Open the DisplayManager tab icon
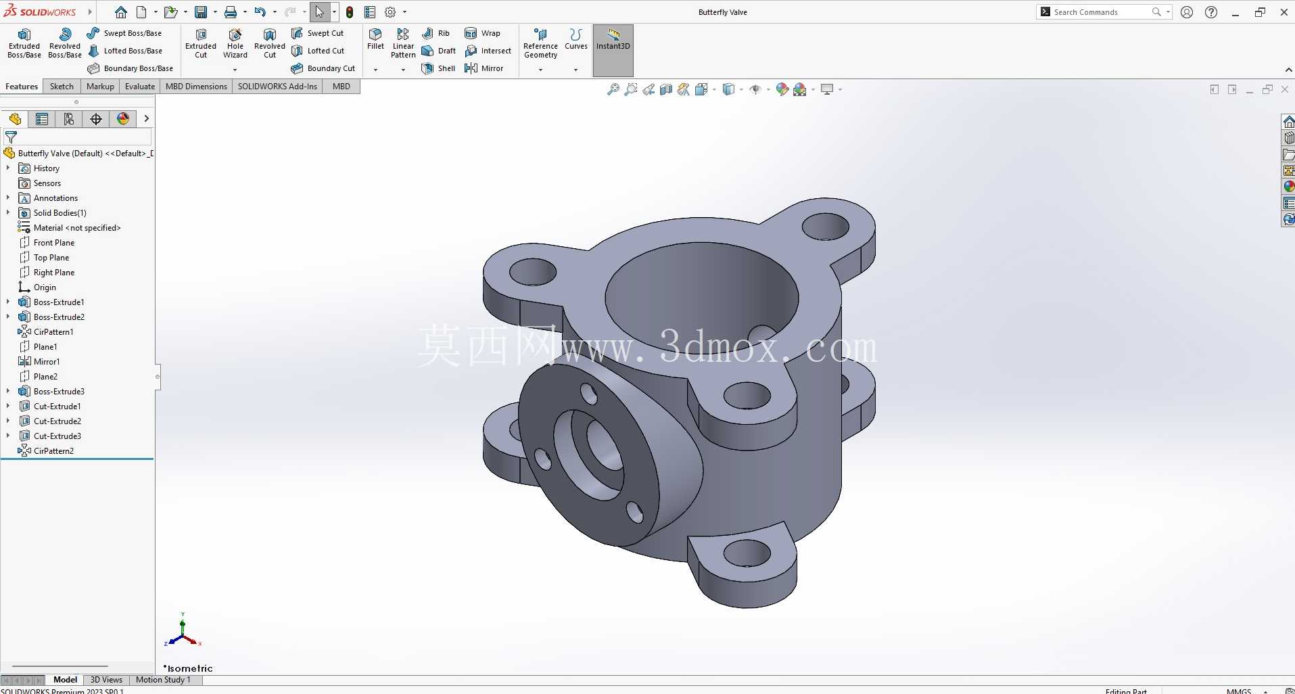 pos(123,119)
